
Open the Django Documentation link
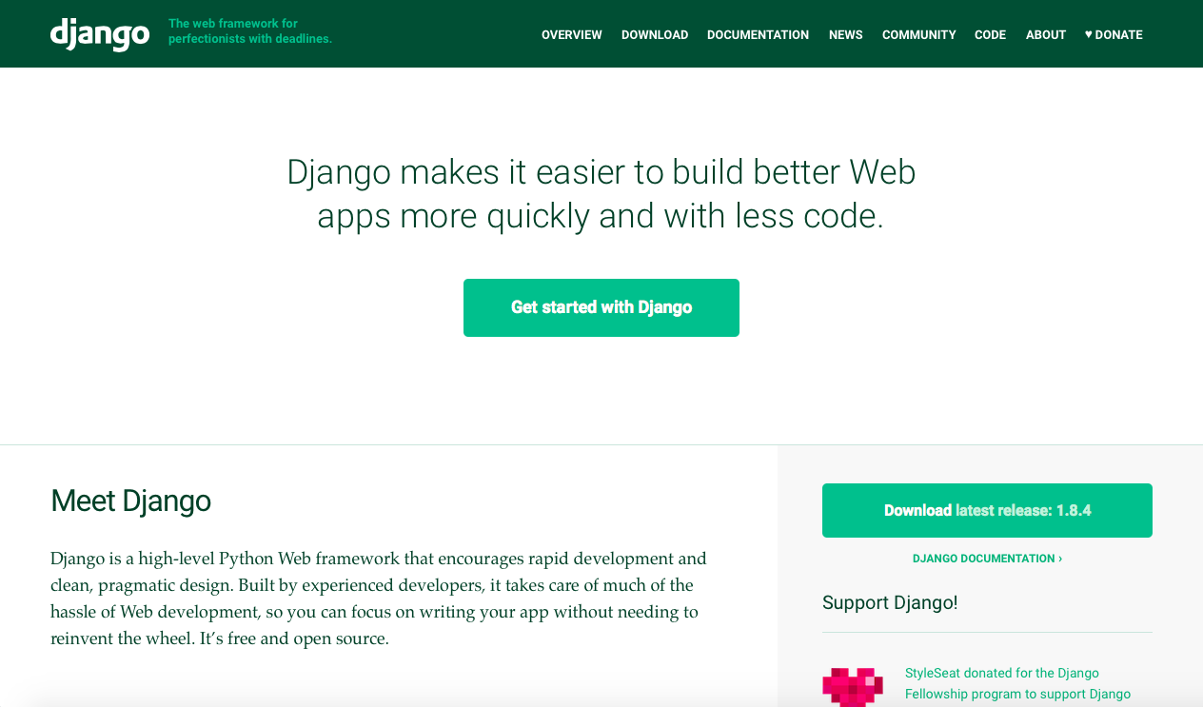(x=987, y=559)
